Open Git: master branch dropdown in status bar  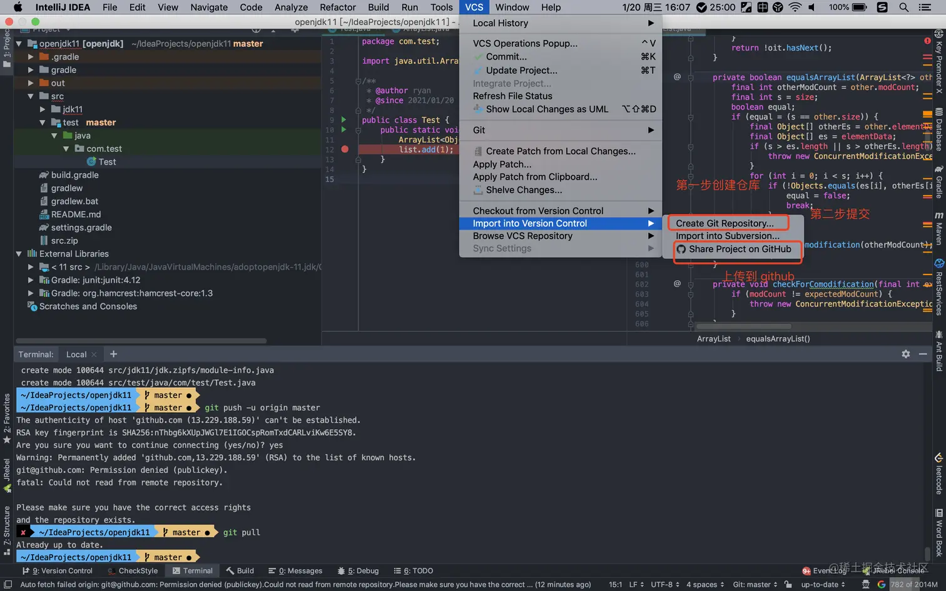click(755, 585)
